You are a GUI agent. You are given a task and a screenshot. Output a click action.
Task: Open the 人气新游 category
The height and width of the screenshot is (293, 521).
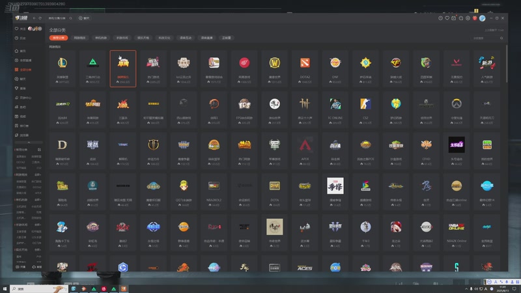[x=486, y=69]
